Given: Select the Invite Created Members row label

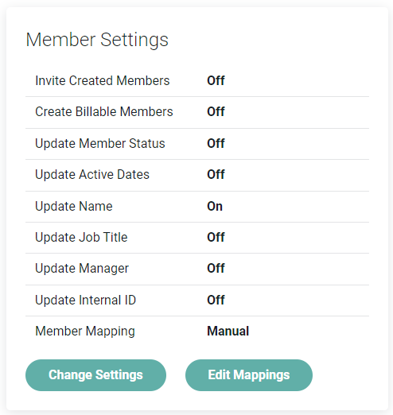Looking at the screenshot, I should (103, 80).
